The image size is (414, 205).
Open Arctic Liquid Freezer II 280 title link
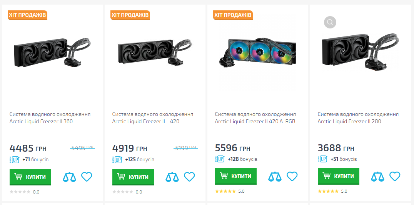[x=358, y=118]
